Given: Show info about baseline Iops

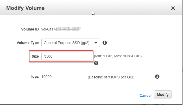Looking at the screenshot, I should [157, 77].
